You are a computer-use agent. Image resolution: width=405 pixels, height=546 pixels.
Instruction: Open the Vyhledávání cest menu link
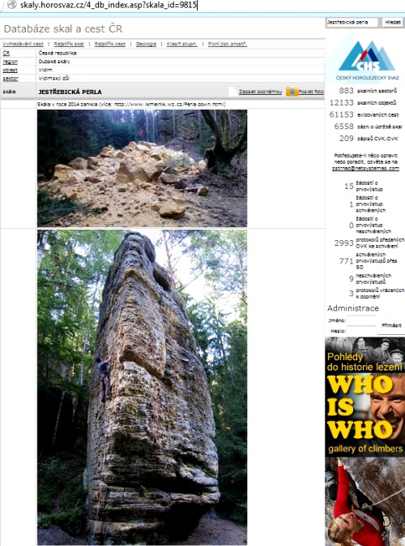tap(23, 44)
